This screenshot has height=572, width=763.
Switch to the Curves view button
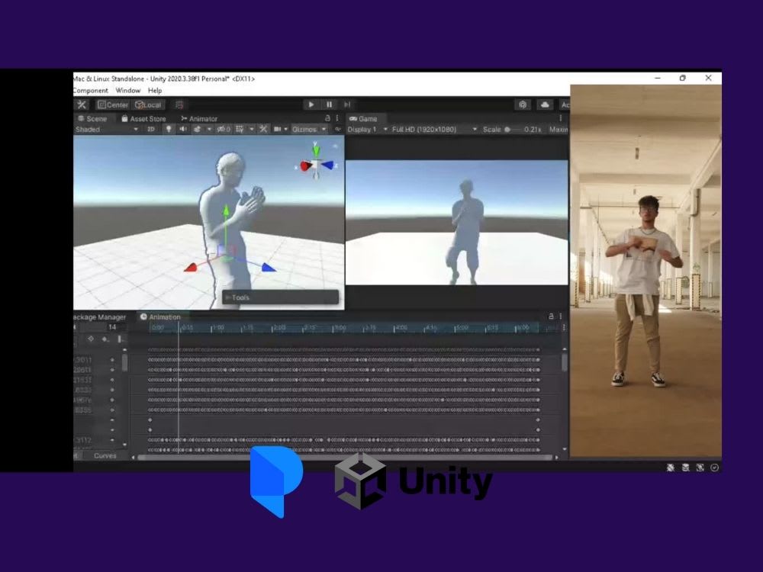point(105,456)
